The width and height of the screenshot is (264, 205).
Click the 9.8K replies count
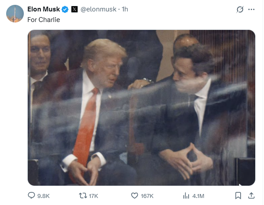[x=44, y=196]
